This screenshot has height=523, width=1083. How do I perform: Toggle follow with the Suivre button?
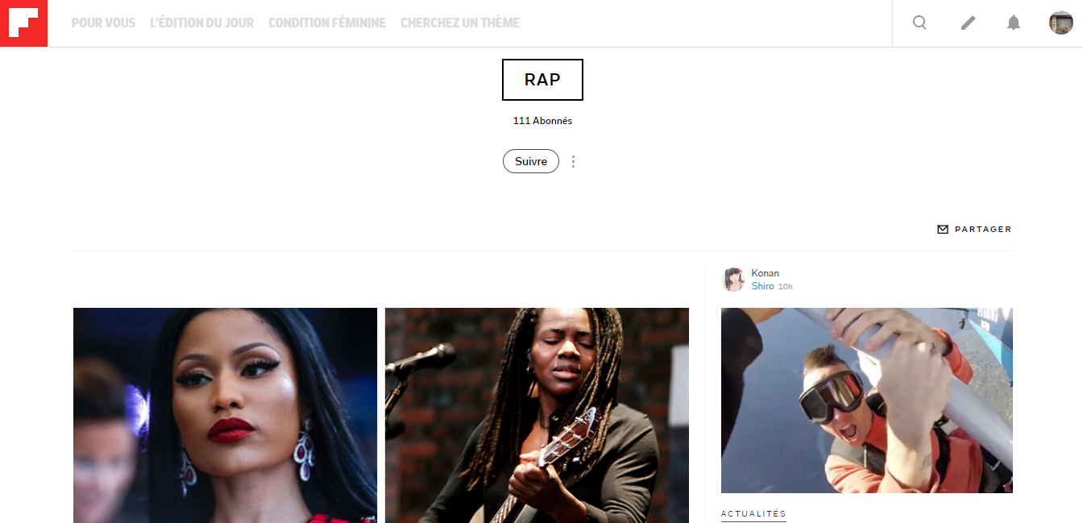(531, 161)
